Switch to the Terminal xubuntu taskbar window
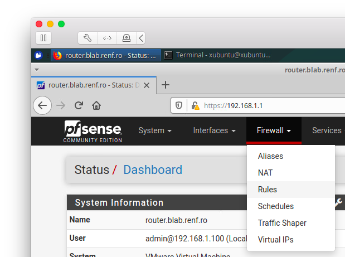Viewport: 345px width, 257px height. (x=218, y=55)
